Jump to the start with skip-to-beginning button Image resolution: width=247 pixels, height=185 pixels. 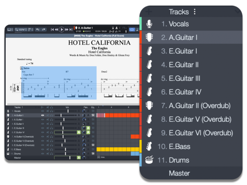(x=52, y=30)
